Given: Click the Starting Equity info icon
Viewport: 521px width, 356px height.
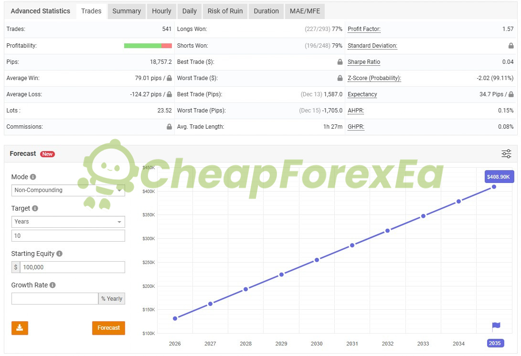Looking at the screenshot, I should pos(60,254).
